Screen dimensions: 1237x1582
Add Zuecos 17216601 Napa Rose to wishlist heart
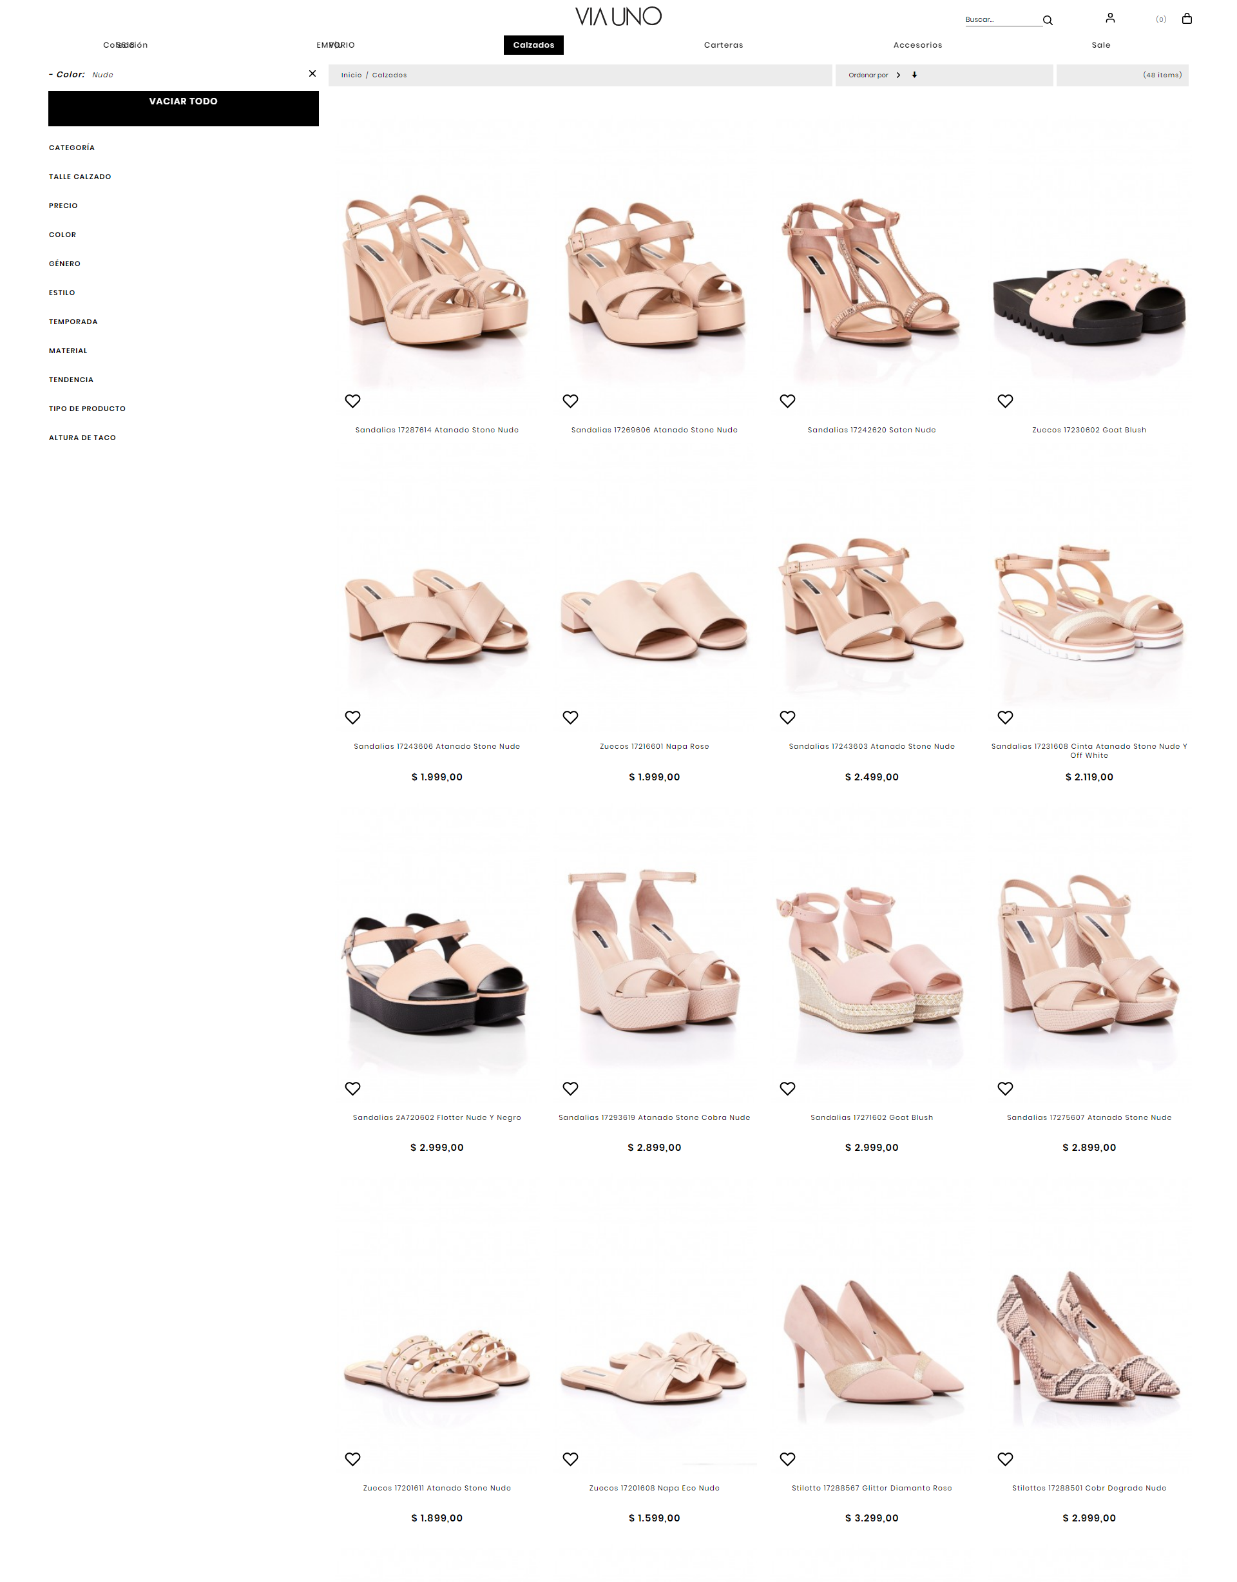pyautogui.click(x=570, y=717)
